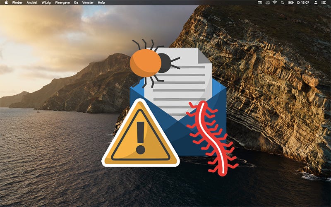Screen dimensions: 331x207
Task: Open the Wi-Fi status menu
Action: click(275, 2)
